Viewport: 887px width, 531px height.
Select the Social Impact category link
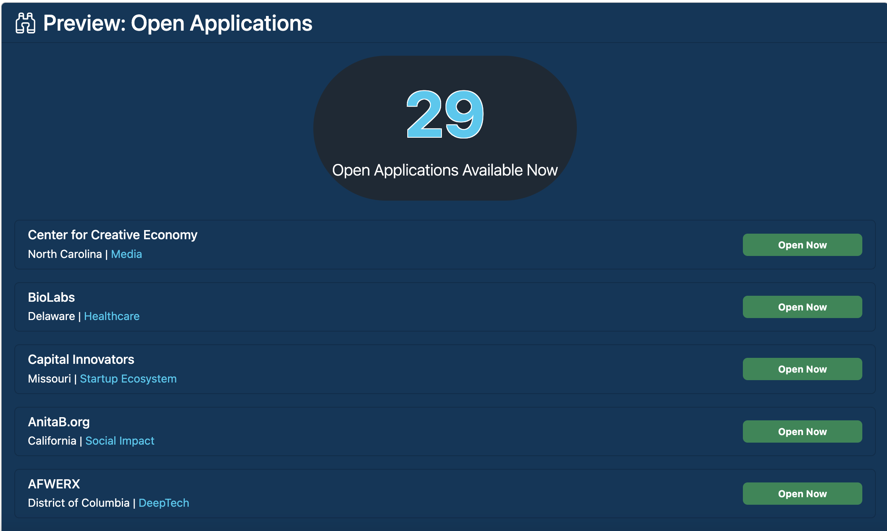point(119,441)
